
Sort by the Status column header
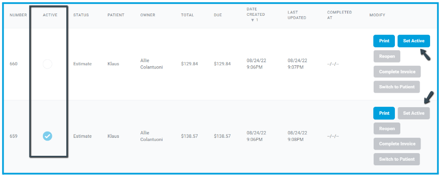81,15
